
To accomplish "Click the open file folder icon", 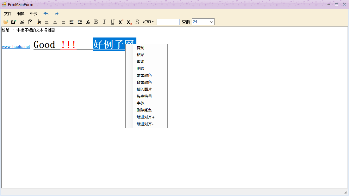I will tap(6, 22).
